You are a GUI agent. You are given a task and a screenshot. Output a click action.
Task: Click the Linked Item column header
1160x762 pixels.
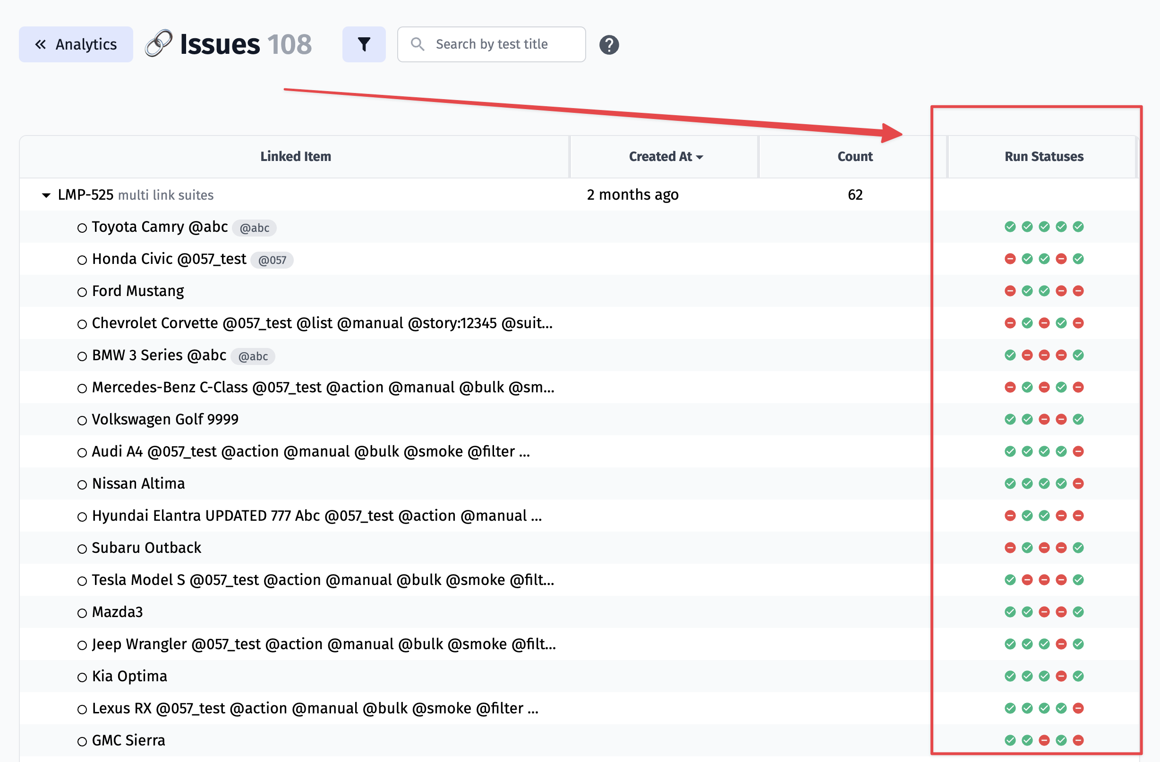point(295,156)
